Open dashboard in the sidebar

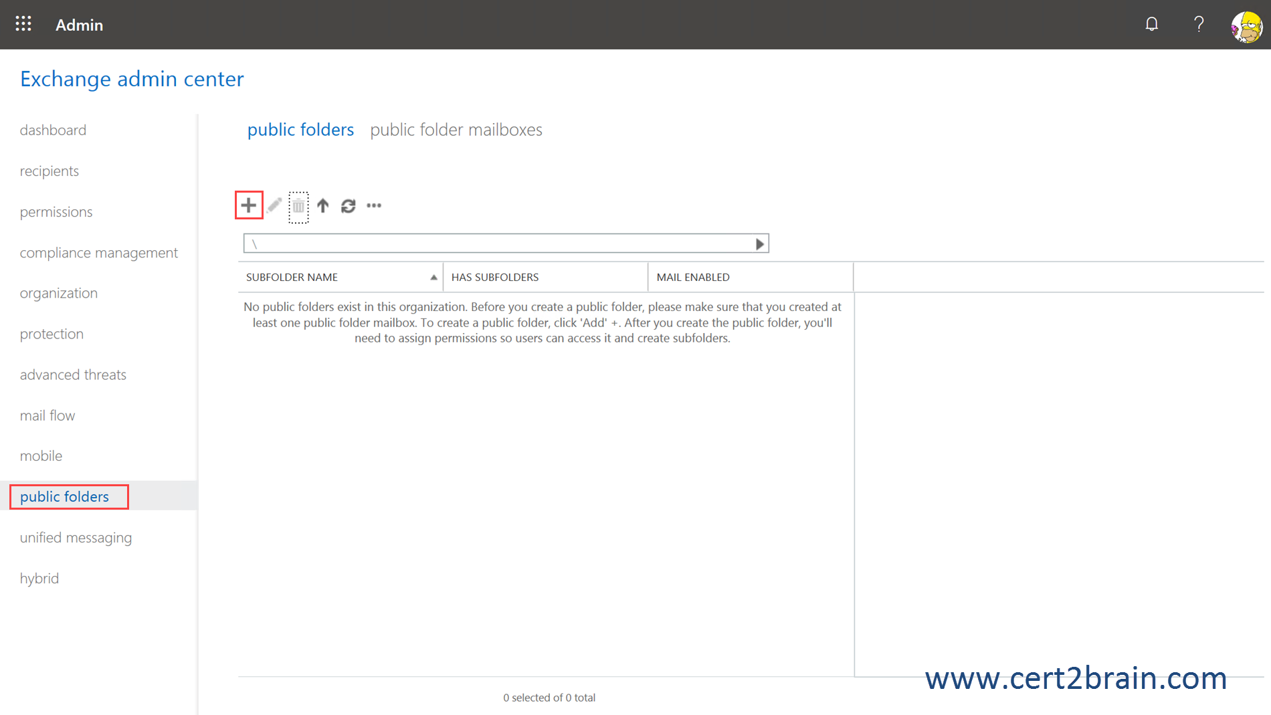[53, 130]
